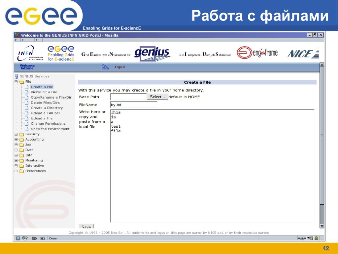Click the Welcome falzone text
Viewport: 338px width, 254px height.
[x=27, y=67]
